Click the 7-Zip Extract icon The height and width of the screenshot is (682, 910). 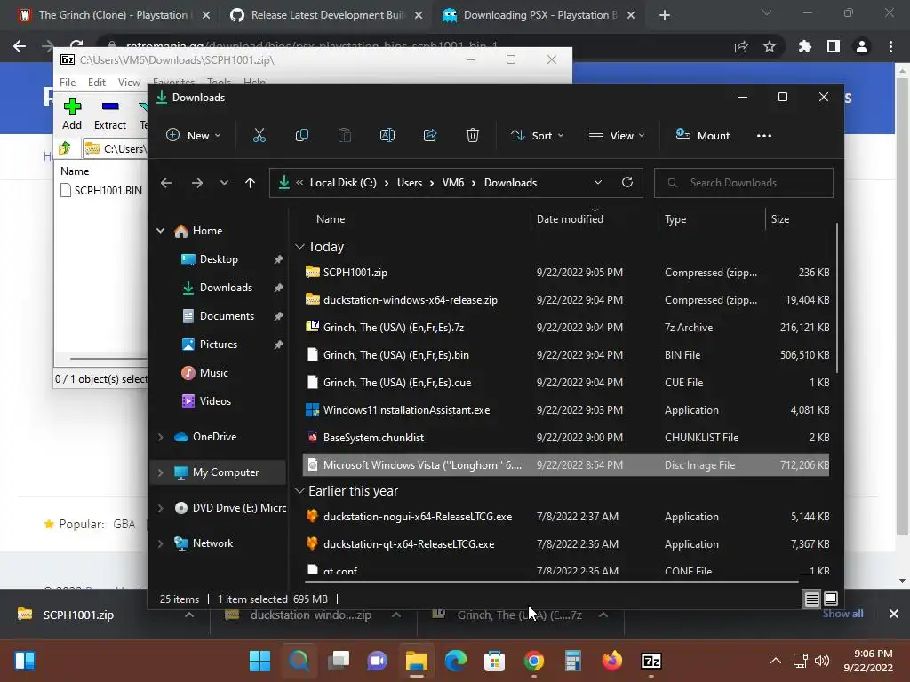(109, 114)
